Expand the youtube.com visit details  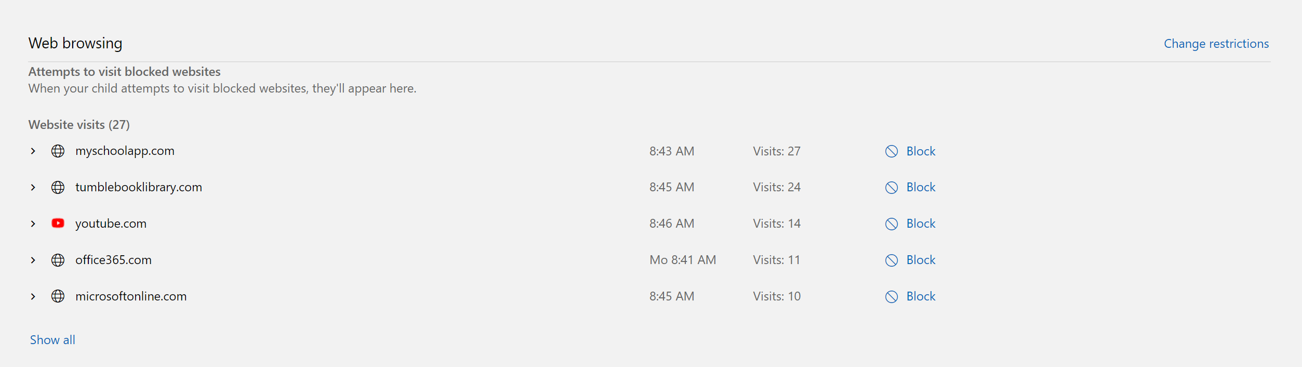pyautogui.click(x=33, y=224)
